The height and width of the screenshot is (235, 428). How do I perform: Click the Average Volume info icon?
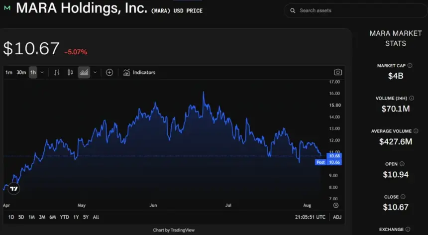click(416, 131)
